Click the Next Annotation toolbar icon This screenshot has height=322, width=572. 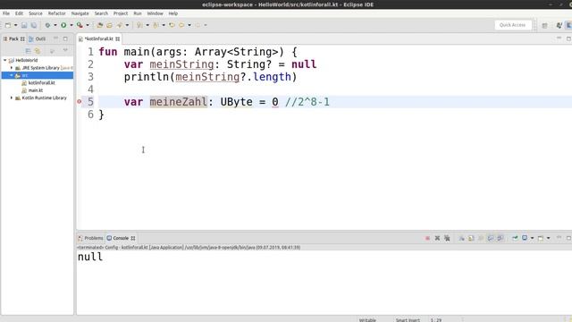[x=139, y=25]
